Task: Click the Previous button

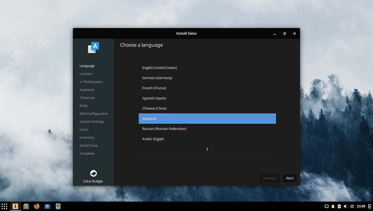Action: pos(270,178)
